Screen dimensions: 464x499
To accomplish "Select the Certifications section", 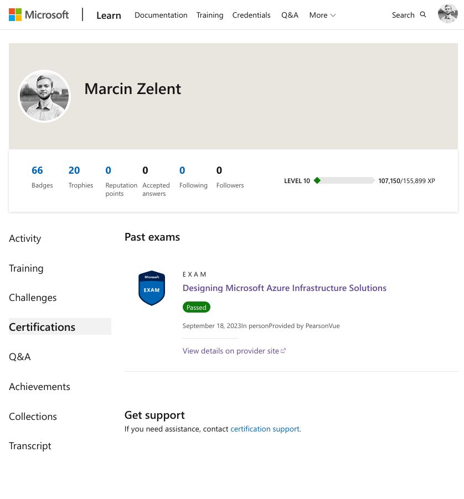I will [x=42, y=326].
